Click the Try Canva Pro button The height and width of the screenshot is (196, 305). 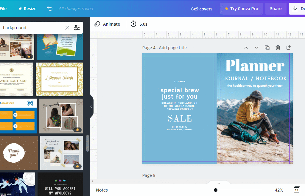pos(242,9)
